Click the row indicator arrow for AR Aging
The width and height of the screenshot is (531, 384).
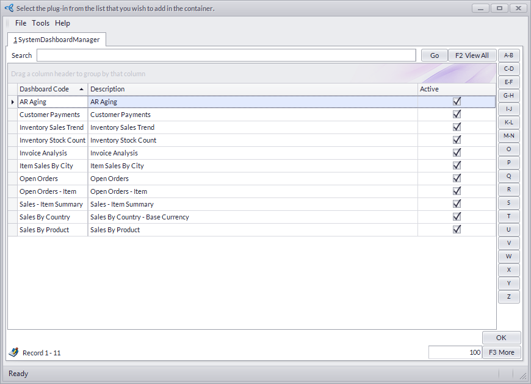(13, 102)
